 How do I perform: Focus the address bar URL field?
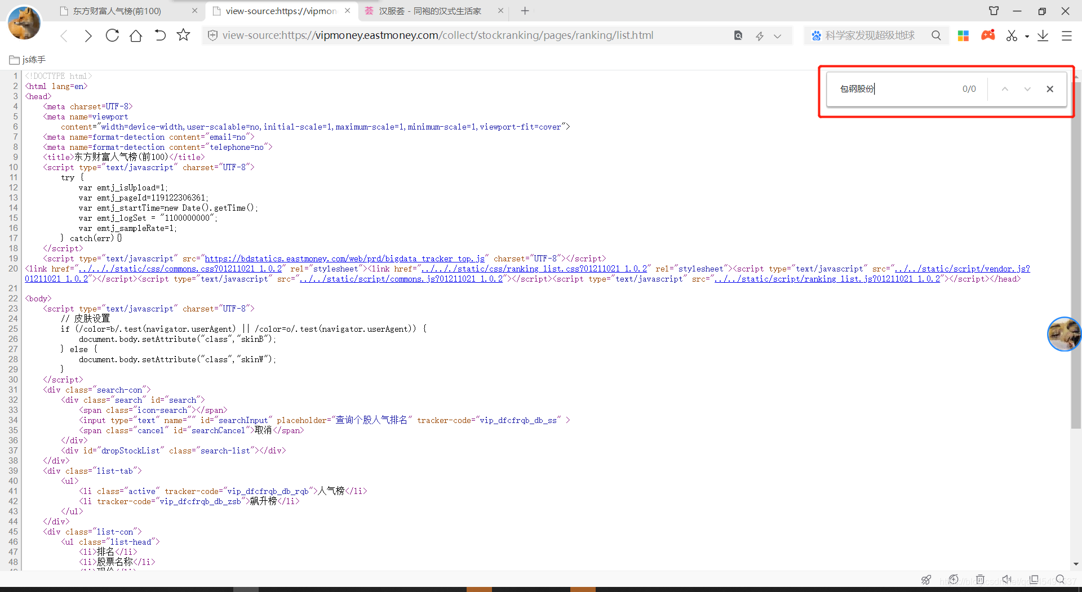[437, 35]
